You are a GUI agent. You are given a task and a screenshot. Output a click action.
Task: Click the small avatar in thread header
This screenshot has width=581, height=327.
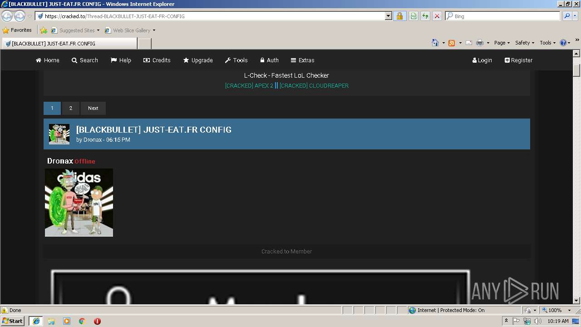pyautogui.click(x=59, y=134)
